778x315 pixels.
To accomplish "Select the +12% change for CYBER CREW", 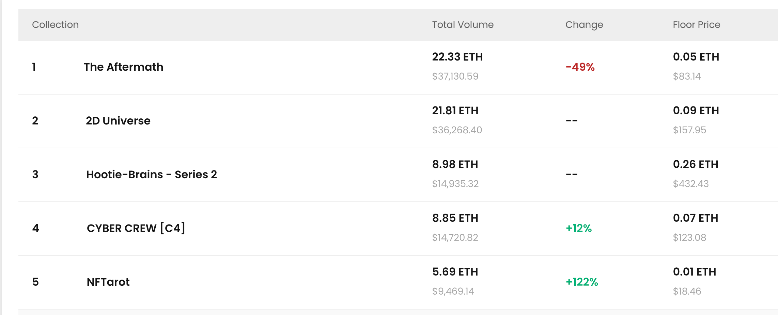I will [579, 228].
